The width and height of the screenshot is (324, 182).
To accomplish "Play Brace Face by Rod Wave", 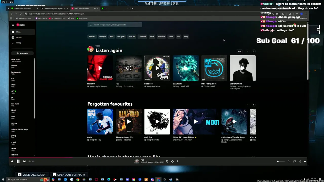I will coord(157,68).
